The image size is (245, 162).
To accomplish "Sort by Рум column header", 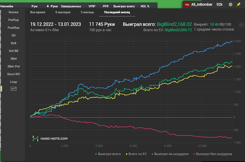I will (x=34, y=6).
